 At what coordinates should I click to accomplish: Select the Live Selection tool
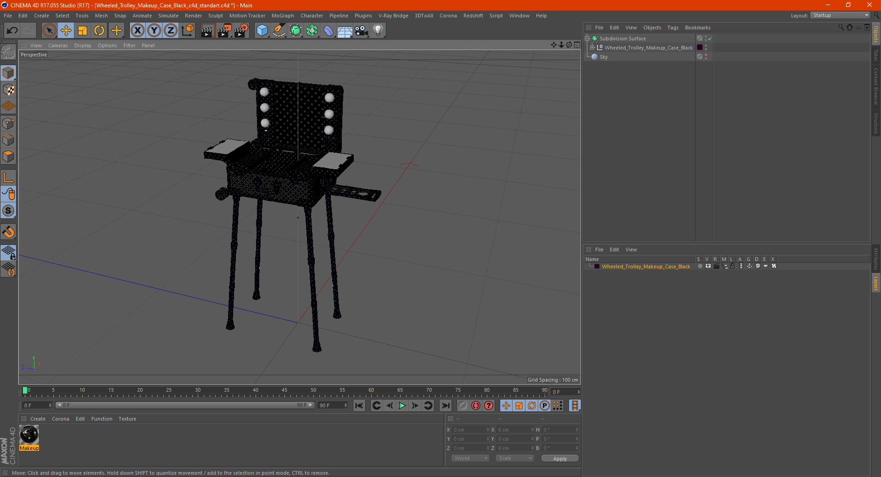click(49, 31)
